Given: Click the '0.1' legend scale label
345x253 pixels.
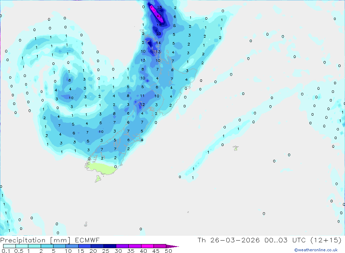Looking at the screenshot, I should click(6, 251).
